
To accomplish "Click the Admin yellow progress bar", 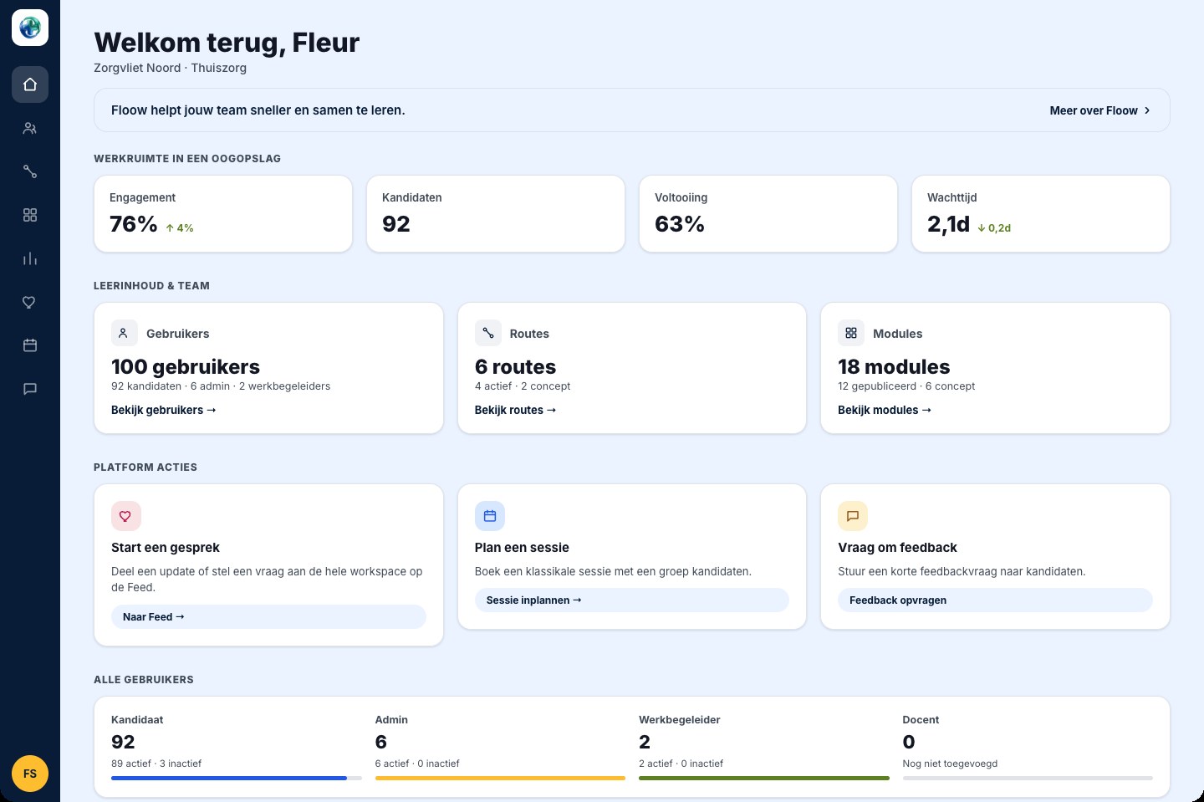I will 500,778.
